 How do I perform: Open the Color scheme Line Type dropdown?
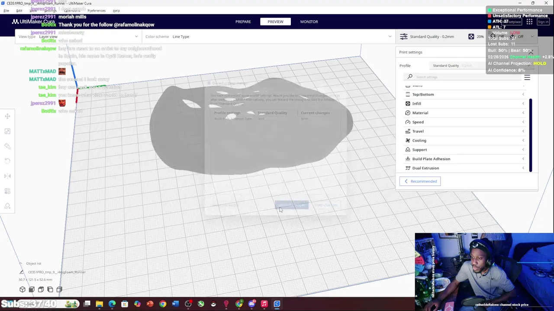click(268, 37)
